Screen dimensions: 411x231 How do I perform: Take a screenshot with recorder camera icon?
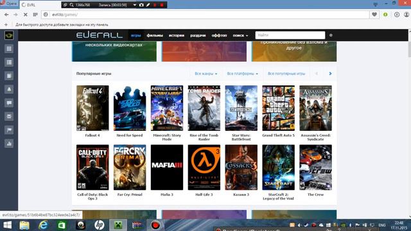tap(141, 5)
